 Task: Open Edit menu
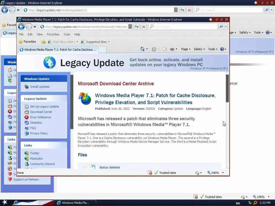point(30,34)
